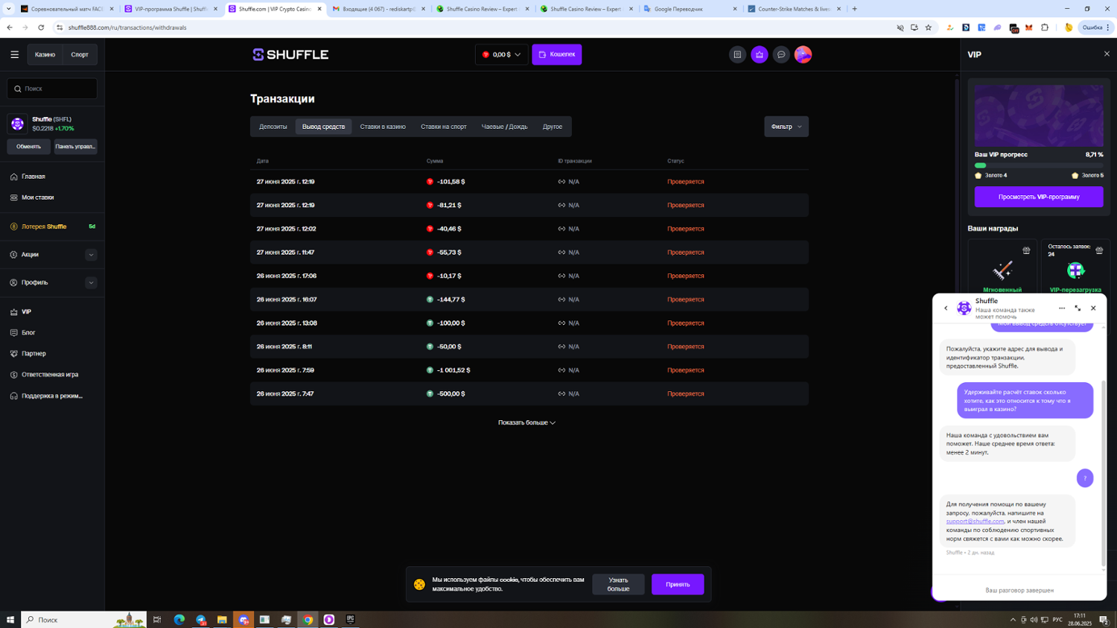Open the 0,00 $ balance dropdown
The image size is (1117, 628).
point(501,54)
